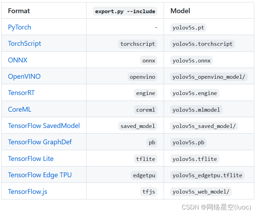Follow the TensorFlow GraphDef link

pyautogui.click(x=40, y=142)
